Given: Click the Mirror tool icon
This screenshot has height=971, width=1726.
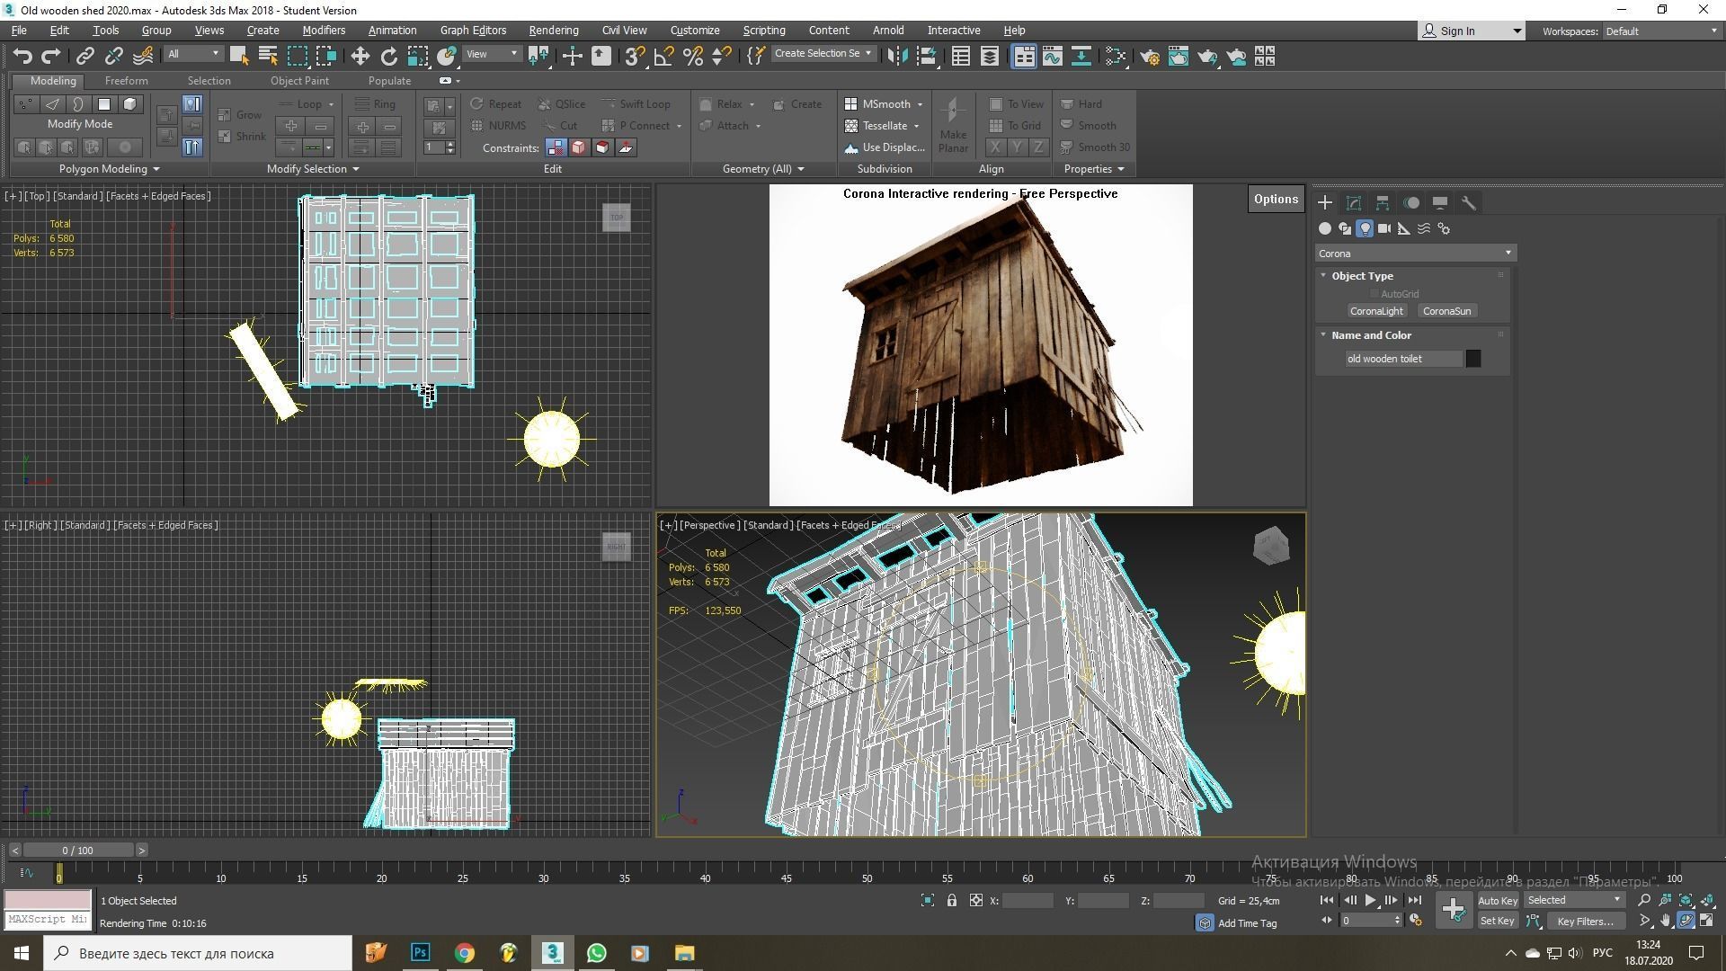Looking at the screenshot, I should coord(896,57).
